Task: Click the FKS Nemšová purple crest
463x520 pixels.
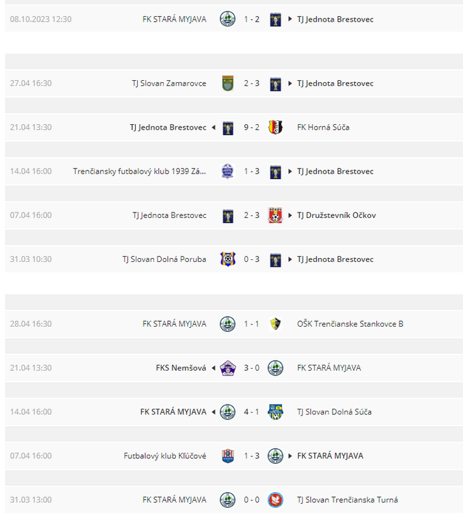Action: (x=228, y=368)
